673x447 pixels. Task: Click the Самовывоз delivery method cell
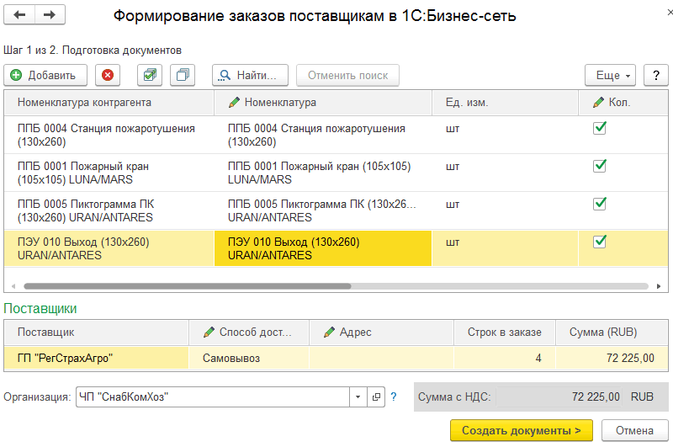click(249, 358)
